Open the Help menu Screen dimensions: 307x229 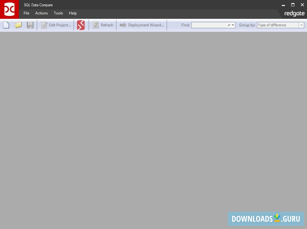(73, 13)
